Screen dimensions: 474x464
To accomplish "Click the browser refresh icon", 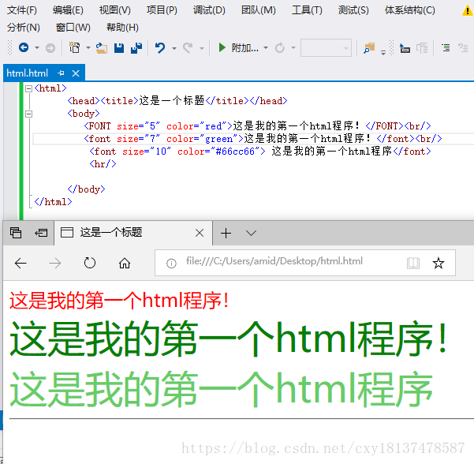I will click(x=89, y=263).
